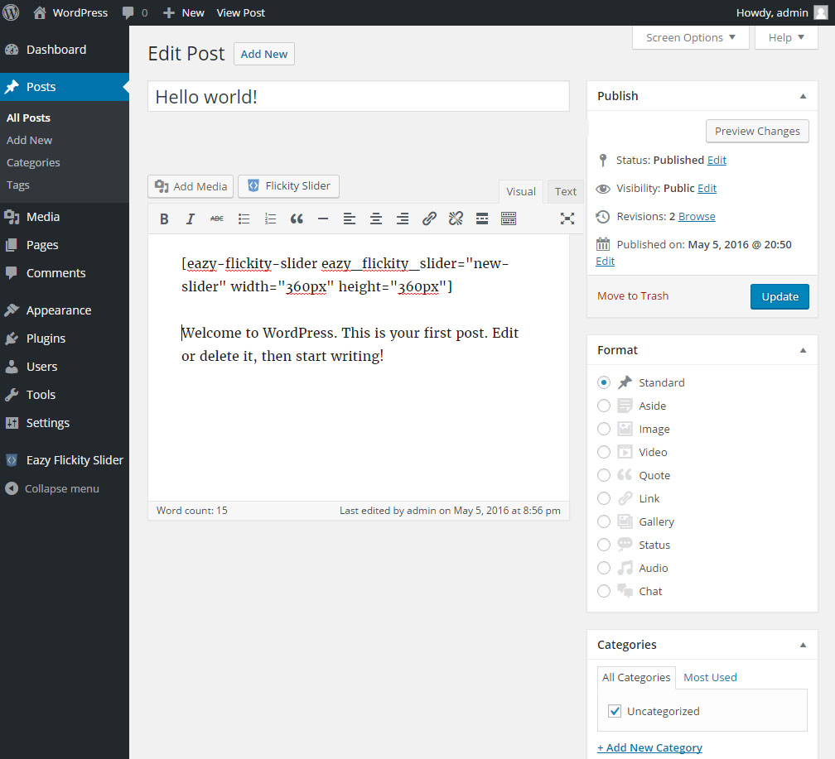The image size is (835, 759).
Task: Apply italic formatting in the editor toolbar
Action: (x=191, y=219)
